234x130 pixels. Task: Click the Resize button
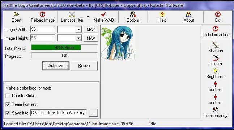(x=84, y=66)
